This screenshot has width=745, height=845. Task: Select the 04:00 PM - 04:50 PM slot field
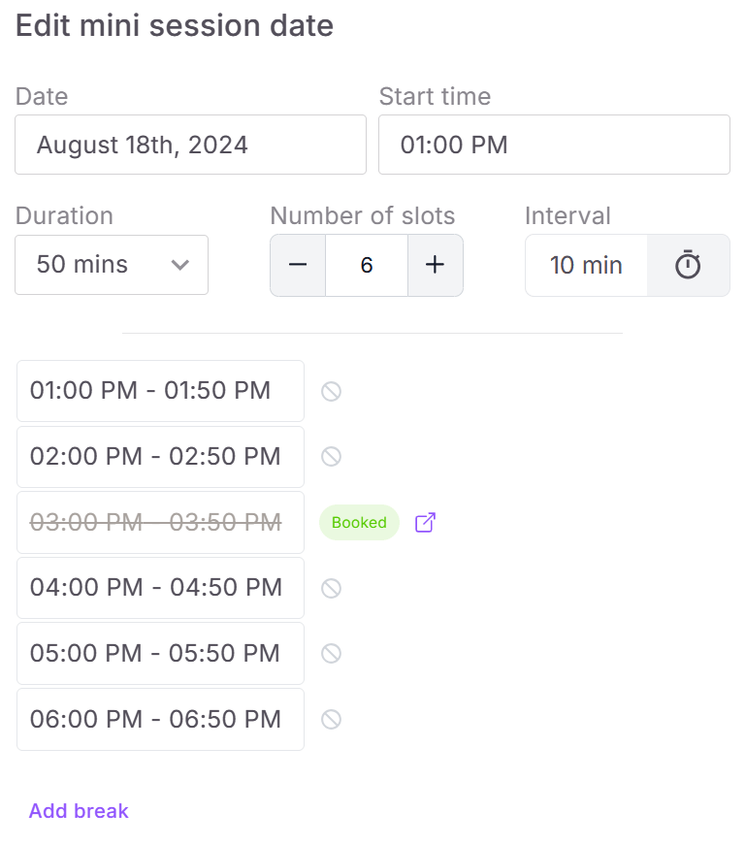[160, 588]
